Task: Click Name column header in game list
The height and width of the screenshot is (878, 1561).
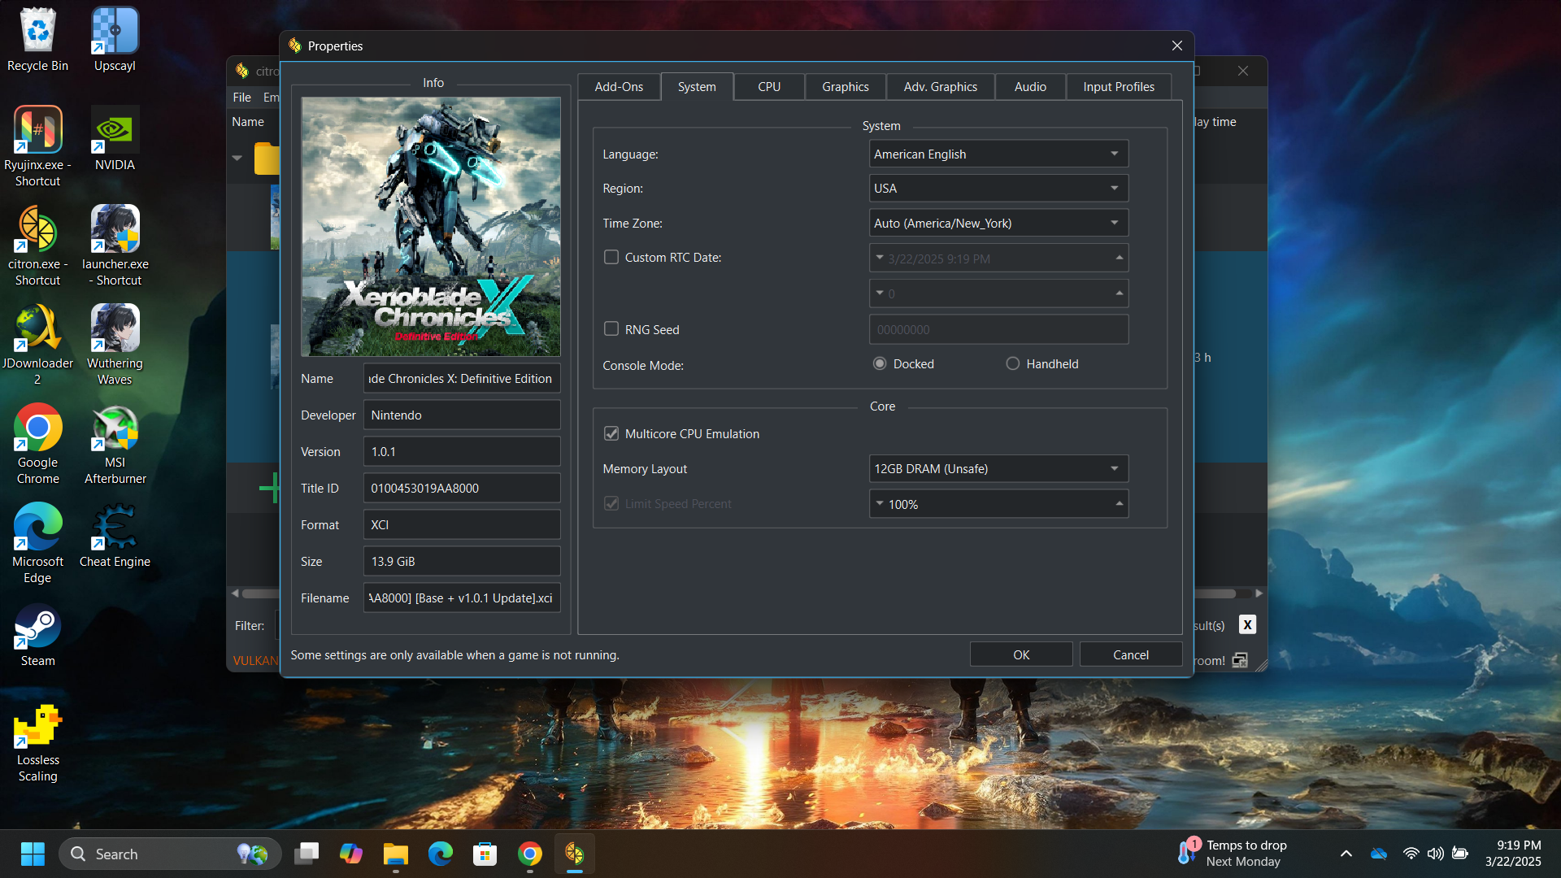Action: (248, 121)
